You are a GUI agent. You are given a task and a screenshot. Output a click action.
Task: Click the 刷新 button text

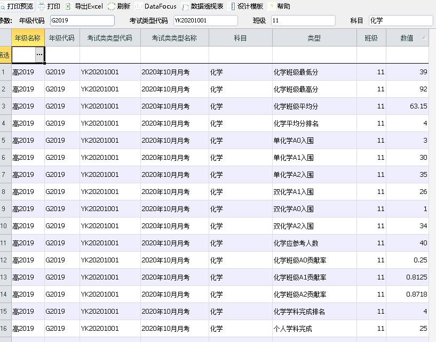[x=123, y=6]
